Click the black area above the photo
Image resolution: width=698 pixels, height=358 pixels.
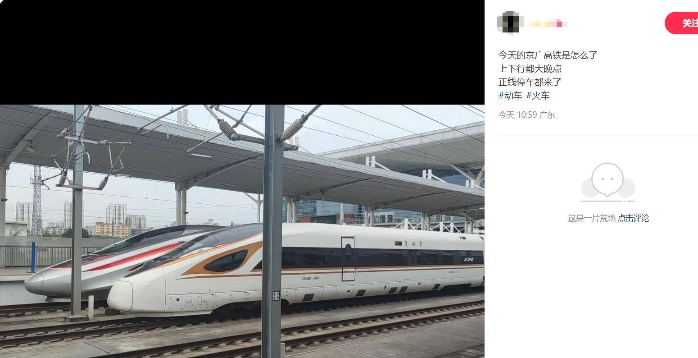tap(242, 52)
